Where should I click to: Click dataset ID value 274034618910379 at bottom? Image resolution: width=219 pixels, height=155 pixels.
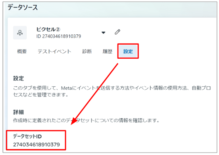[x=36, y=145]
